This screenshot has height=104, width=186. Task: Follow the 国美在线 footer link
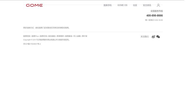click(x=43, y=36)
